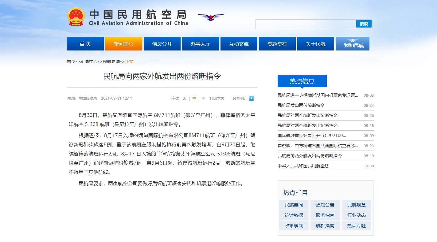This screenshot has width=437, height=242.
Task: Set font size to 中
Action: click(194, 99)
